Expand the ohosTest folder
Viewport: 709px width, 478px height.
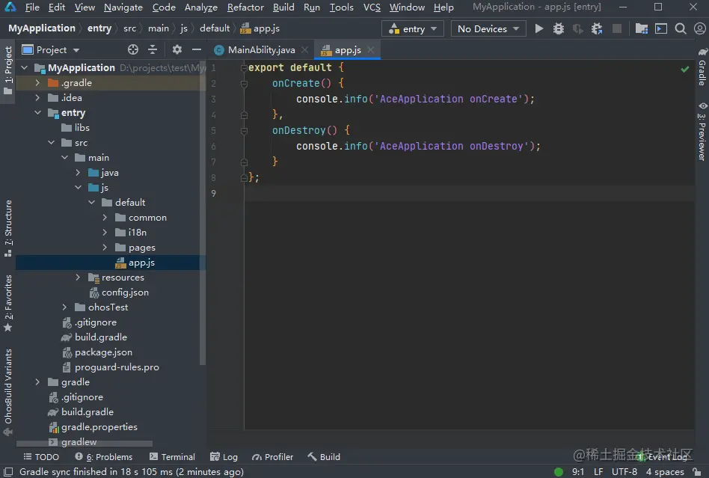(x=64, y=307)
